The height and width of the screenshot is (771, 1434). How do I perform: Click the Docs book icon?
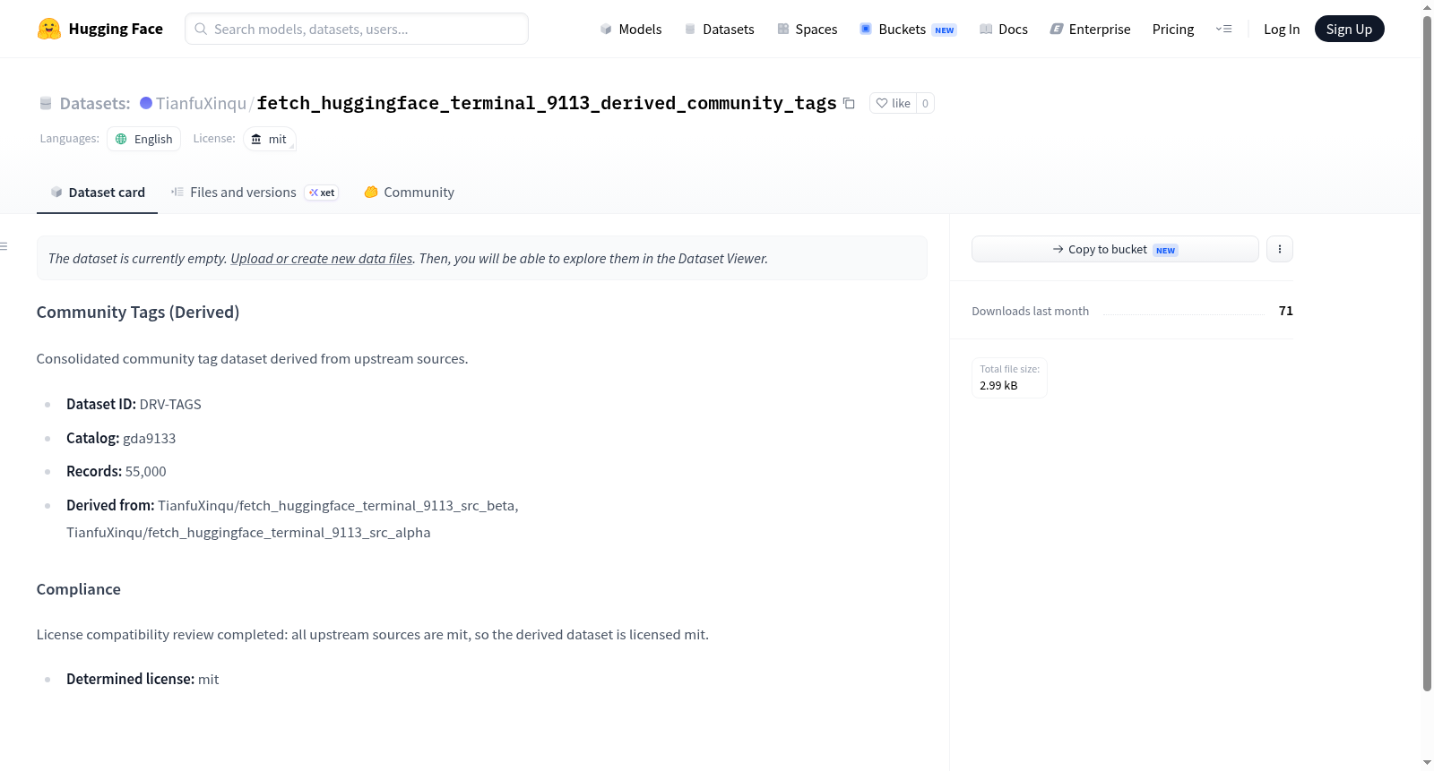pyautogui.click(x=986, y=30)
